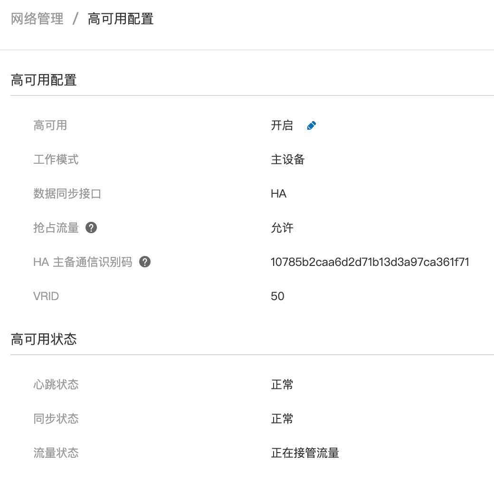Select the 主设备 work mode value

287,160
